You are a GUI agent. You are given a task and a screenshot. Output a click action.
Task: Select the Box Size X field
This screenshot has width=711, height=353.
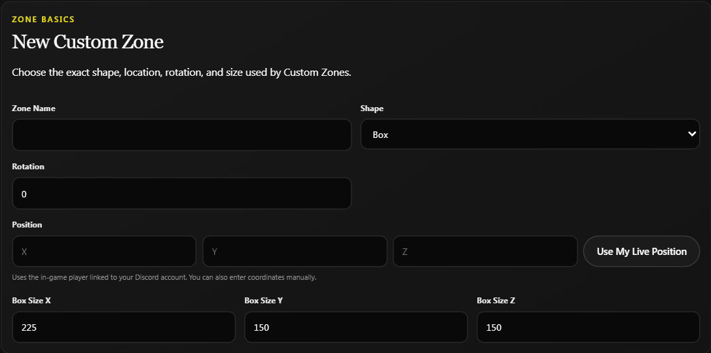(124, 328)
